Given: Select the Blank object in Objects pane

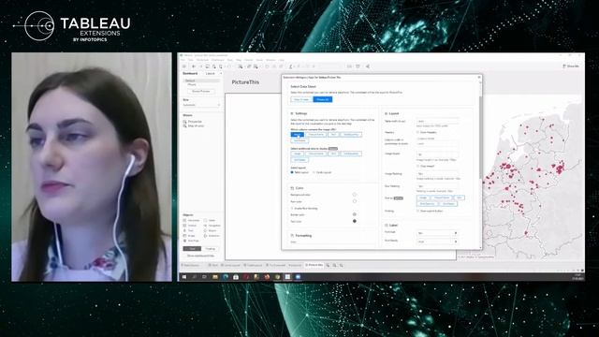Looking at the screenshot, I should coord(210,221).
